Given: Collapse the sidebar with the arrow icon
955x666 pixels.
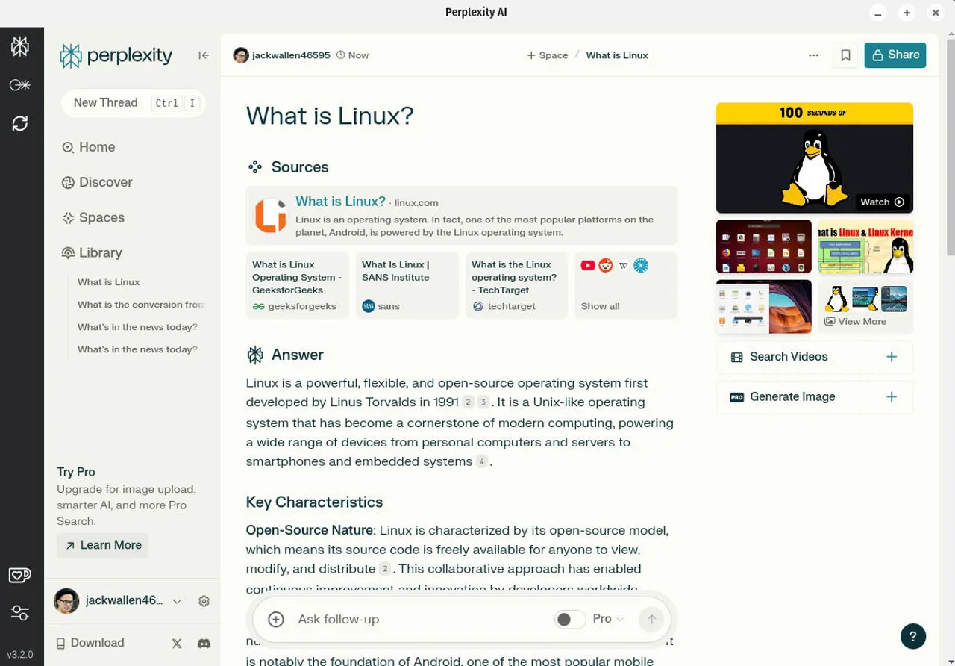Looking at the screenshot, I should click(x=204, y=55).
